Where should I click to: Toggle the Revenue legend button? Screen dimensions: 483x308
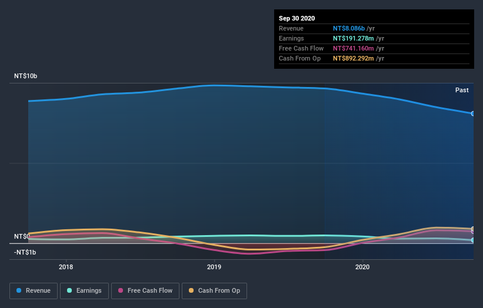point(34,291)
